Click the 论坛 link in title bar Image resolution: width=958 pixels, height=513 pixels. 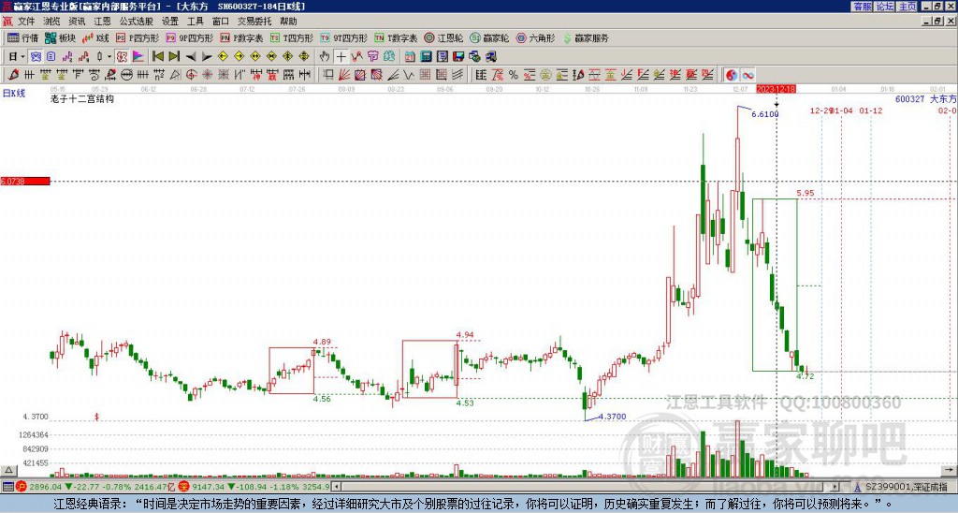885,7
